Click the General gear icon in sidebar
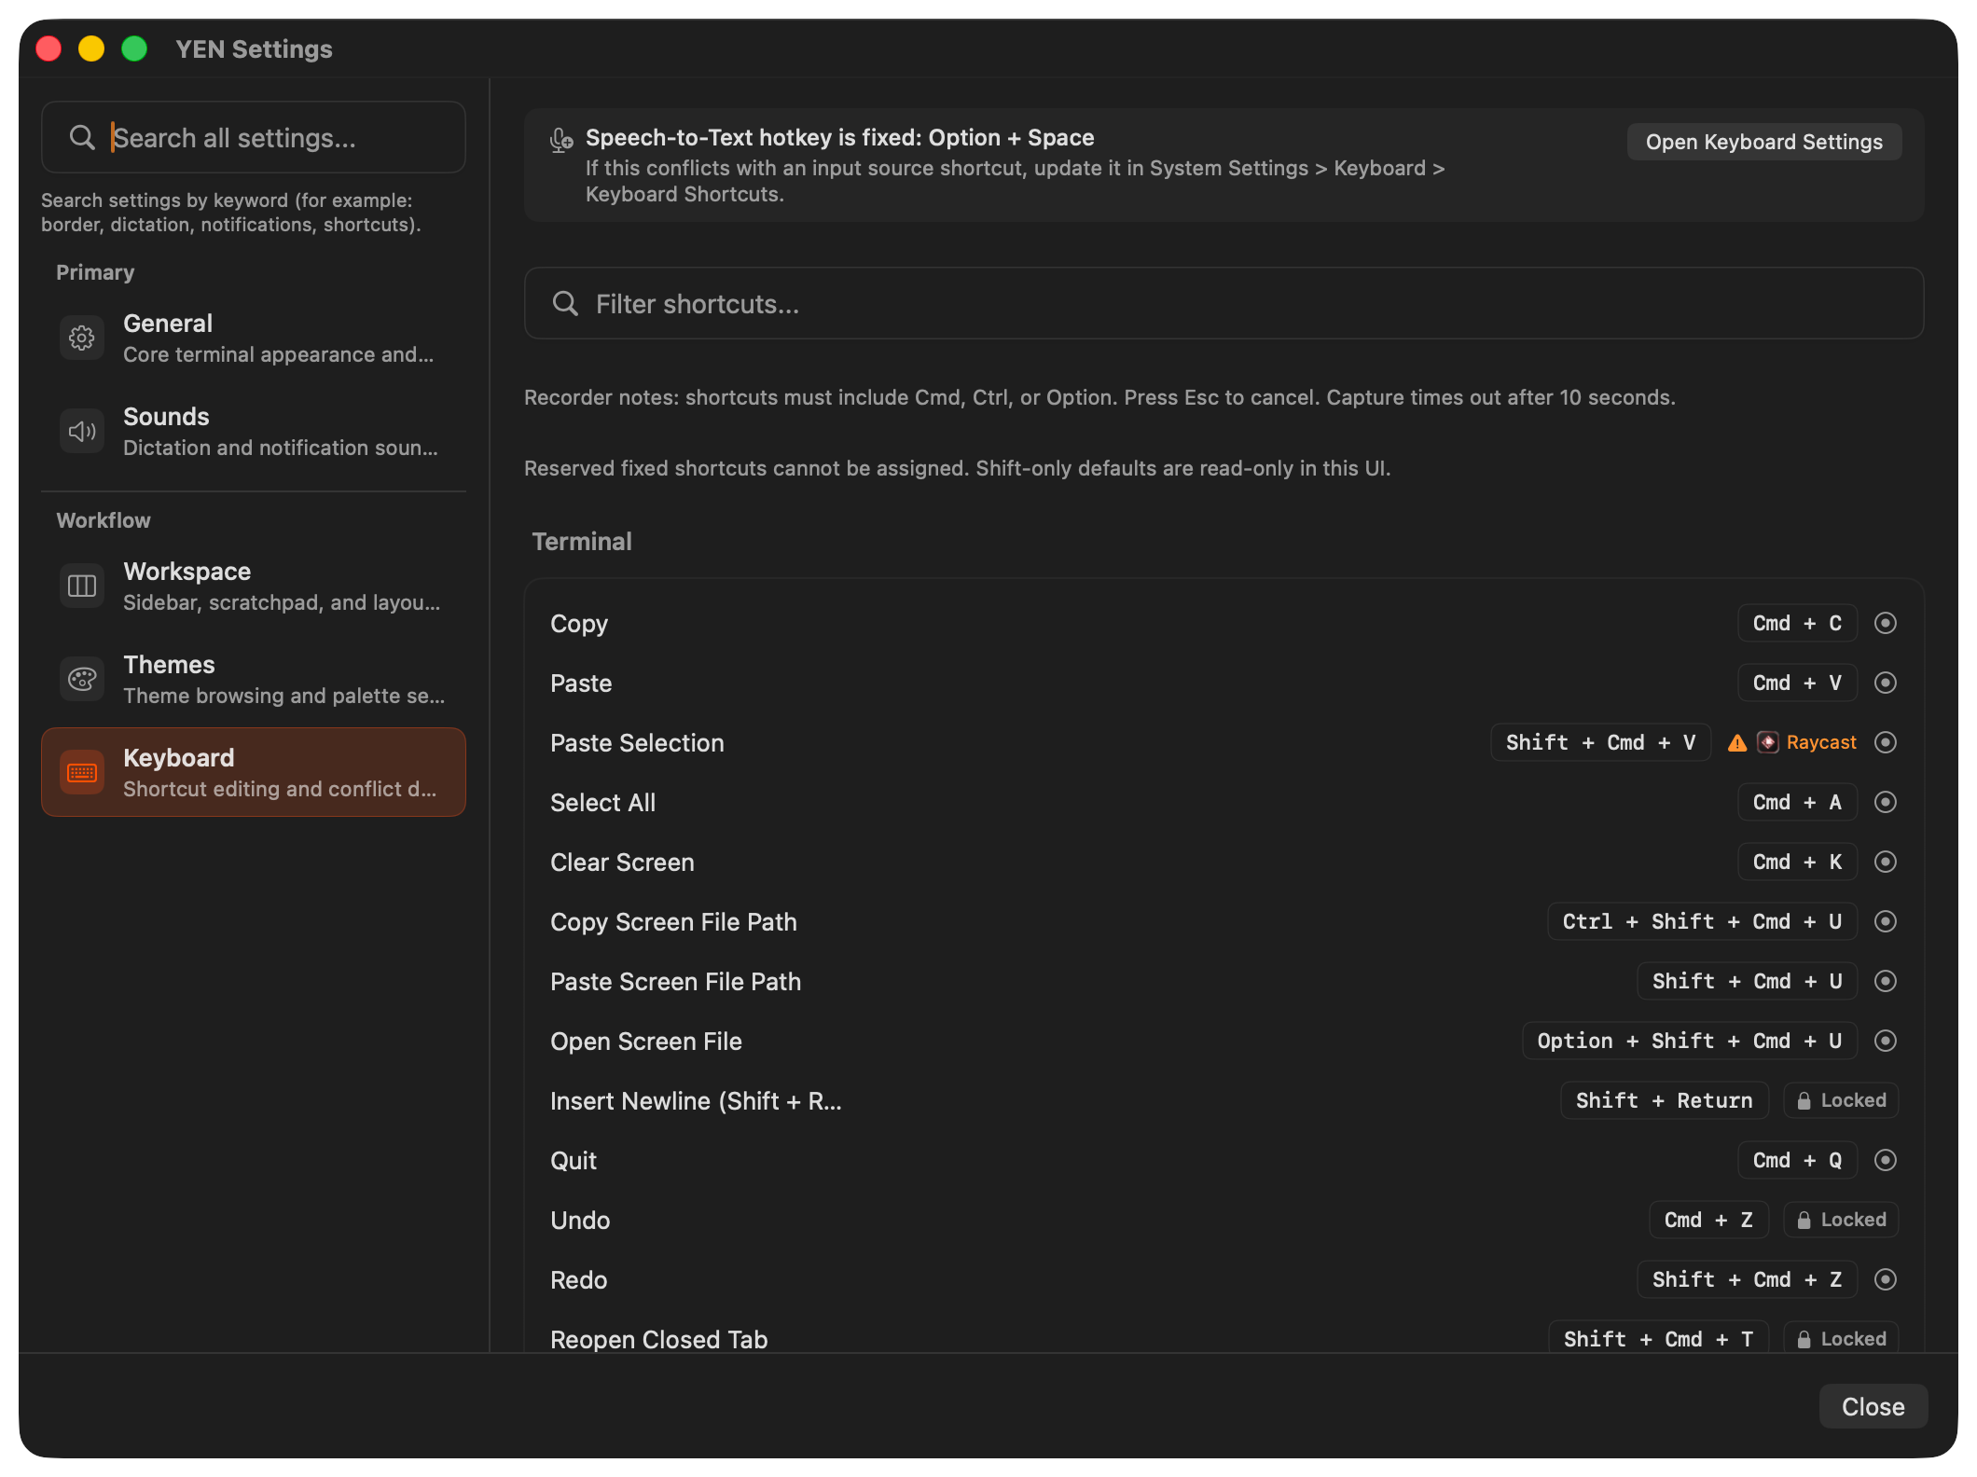The image size is (1977, 1477). coord(82,338)
